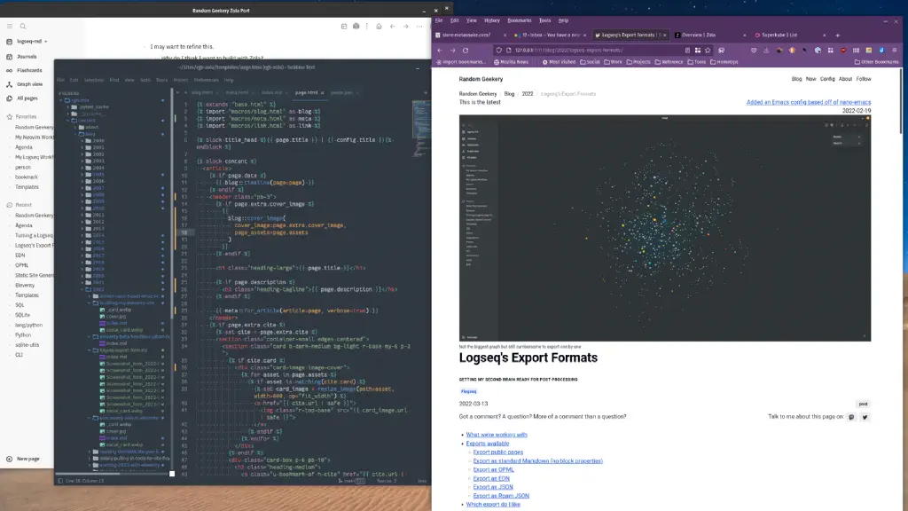Open Sublime Text Preferences menu

point(206,80)
